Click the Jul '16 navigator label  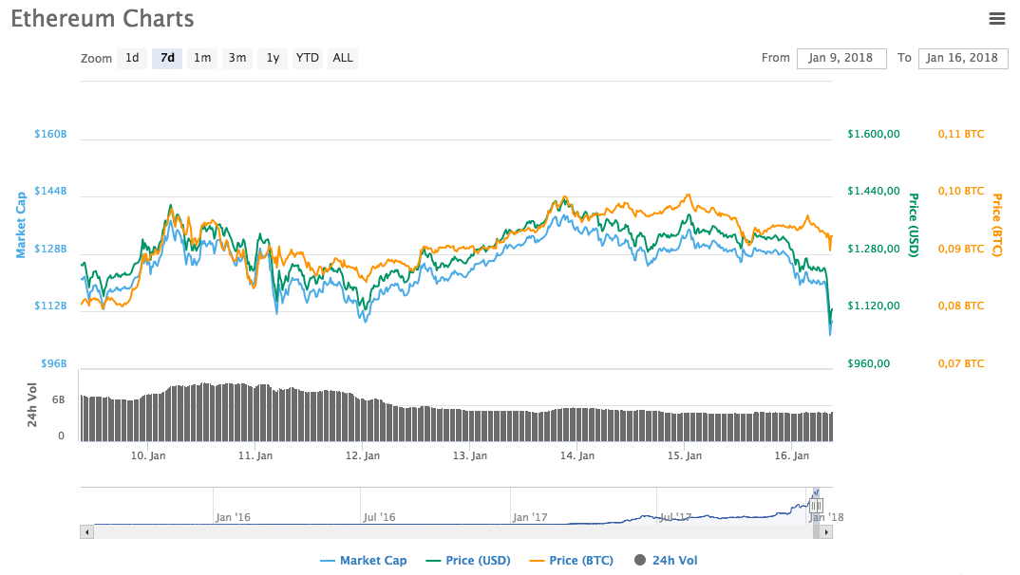click(379, 517)
